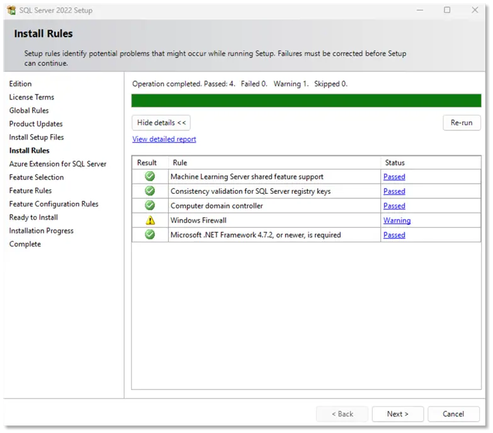
Task: Select Feature Selection step in sidebar
Action: [x=37, y=177]
